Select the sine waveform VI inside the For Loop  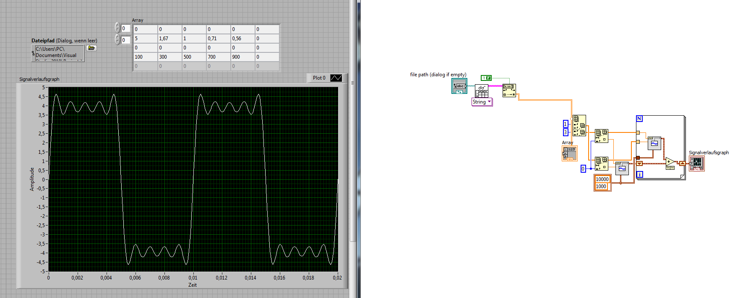654,143
